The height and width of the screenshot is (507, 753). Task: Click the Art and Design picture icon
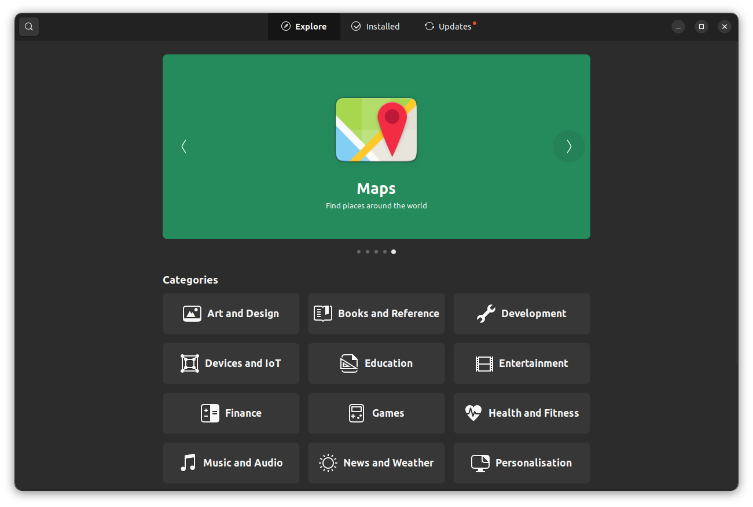click(192, 314)
